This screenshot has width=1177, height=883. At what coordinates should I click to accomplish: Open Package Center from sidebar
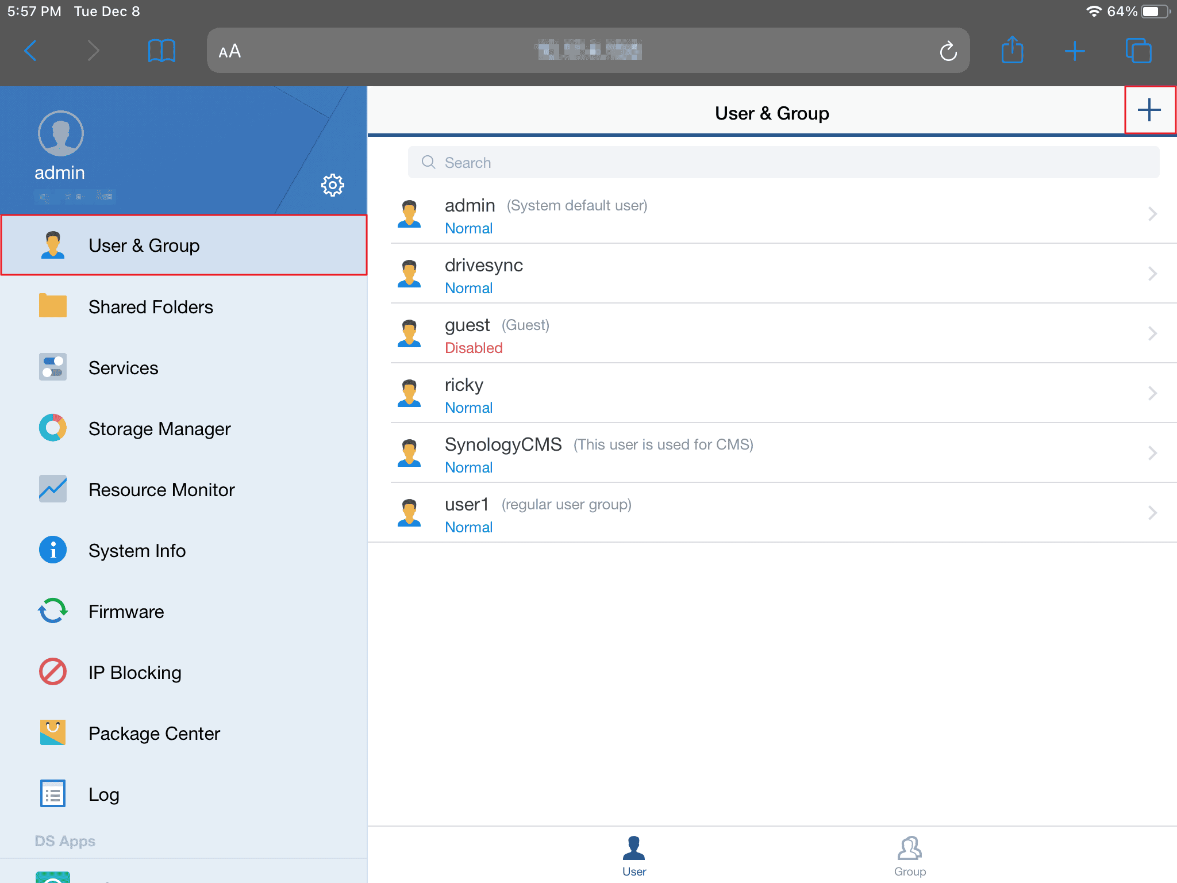click(x=154, y=734)
